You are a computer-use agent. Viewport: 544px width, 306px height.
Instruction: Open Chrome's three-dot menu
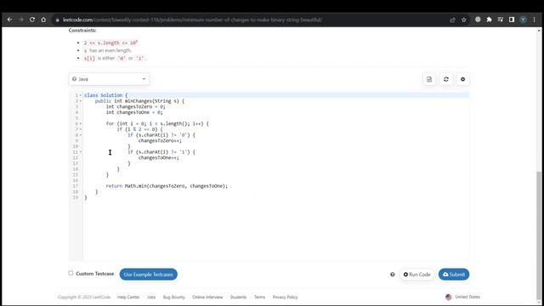coord(535,20)
